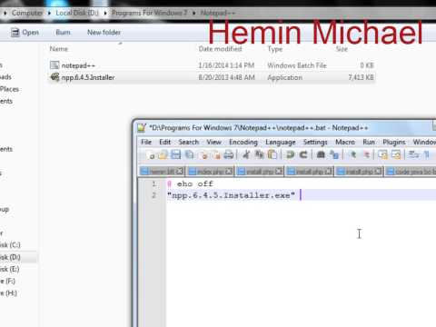Click line number 2 in editor margin
The height and width of the screenshot is (327, 436).
click(154, 195)
